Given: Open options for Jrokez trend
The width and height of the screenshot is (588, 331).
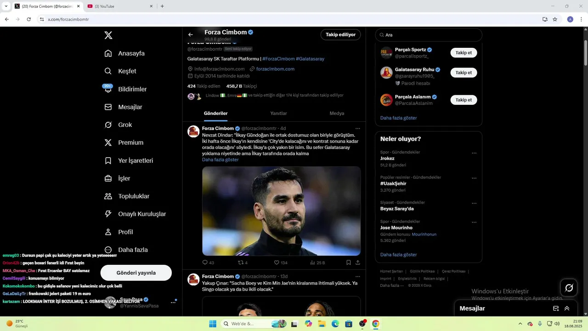Looking at the screenshot, I should (474, 153).
